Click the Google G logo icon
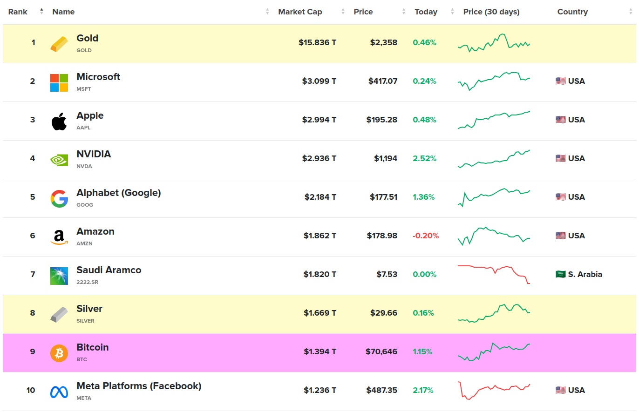The height and width of the screenshot is (412, 639). pos(59,198)
